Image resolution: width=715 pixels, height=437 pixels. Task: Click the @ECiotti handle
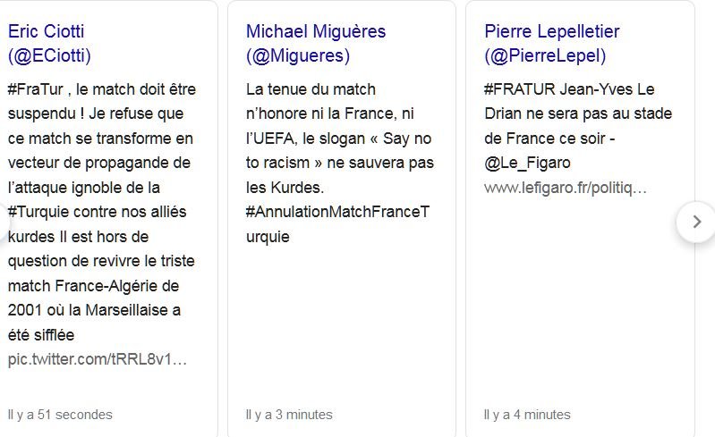(x=49, y=56)
